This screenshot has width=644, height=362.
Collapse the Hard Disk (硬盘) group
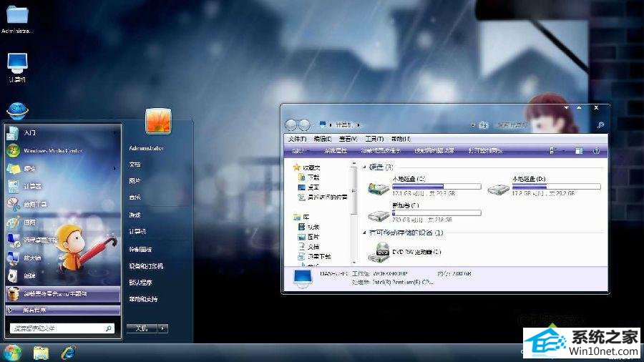[364, 167]
